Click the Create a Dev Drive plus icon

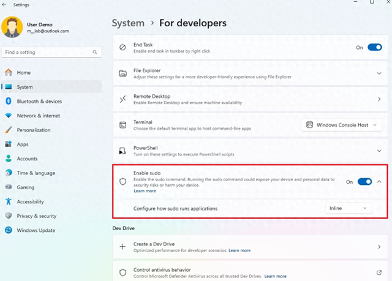point(123,247)
